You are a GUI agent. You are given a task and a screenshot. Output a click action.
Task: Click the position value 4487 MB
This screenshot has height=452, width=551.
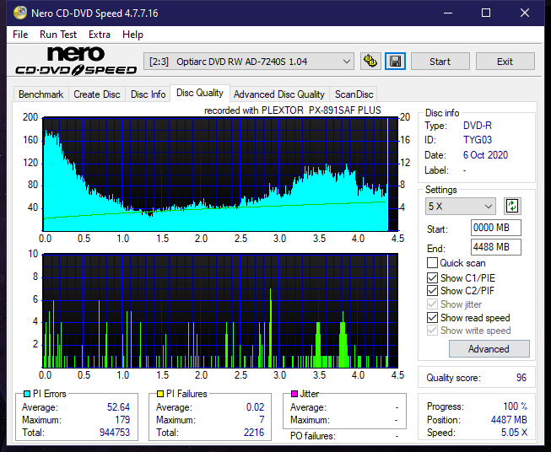coord(509,420)
